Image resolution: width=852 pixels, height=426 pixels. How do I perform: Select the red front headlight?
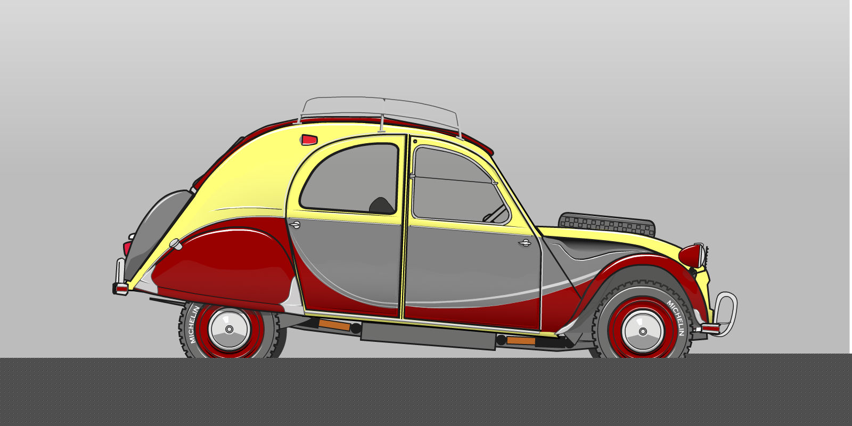[691, 256]
